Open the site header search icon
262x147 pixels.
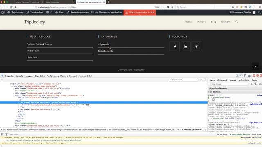click(x=237, y=22)
